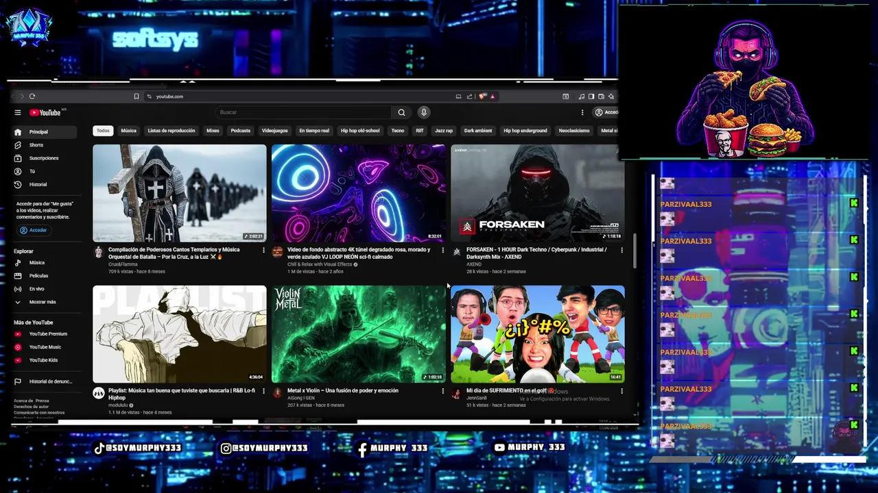The height and width of the screenshot is (493, 878).
Task: Open the Brave playlist music-note icon
Action: click(x=582, y=97)
